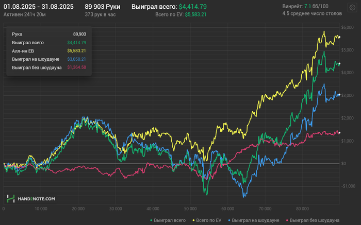Image resolution: width=361 pixels, height=225 pixels.
Task: Click tooltip value $1,364.58 for non-showdown winnings
Action: [x=76, y=67]
